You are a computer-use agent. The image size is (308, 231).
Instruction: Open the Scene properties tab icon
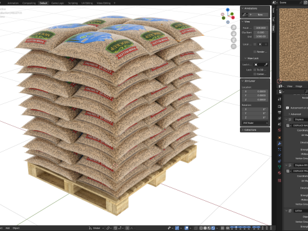[279, 124]
